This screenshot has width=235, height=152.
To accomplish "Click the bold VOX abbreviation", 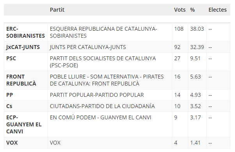I will (x=12, y=143).
